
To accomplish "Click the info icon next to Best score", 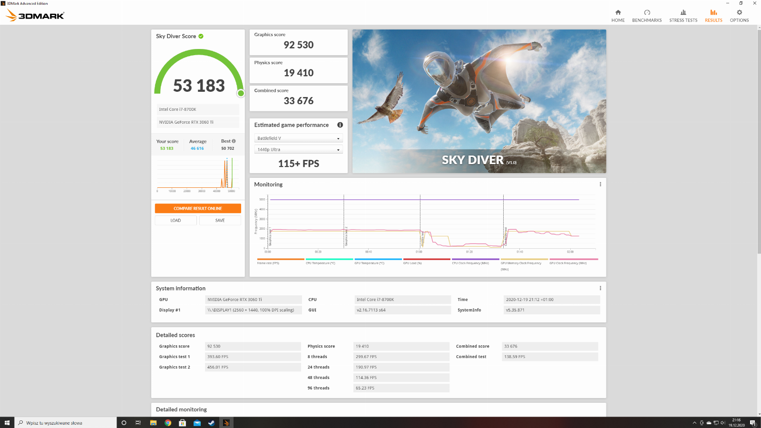I will 234,141.
